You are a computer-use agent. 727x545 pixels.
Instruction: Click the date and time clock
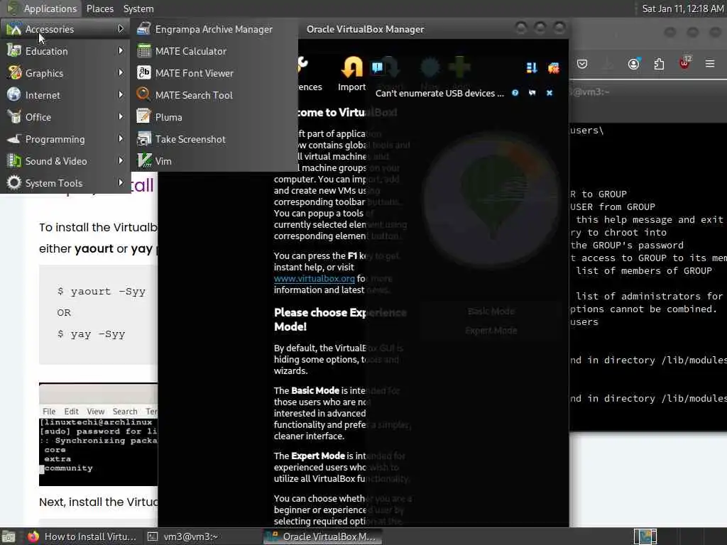(682, 9)
